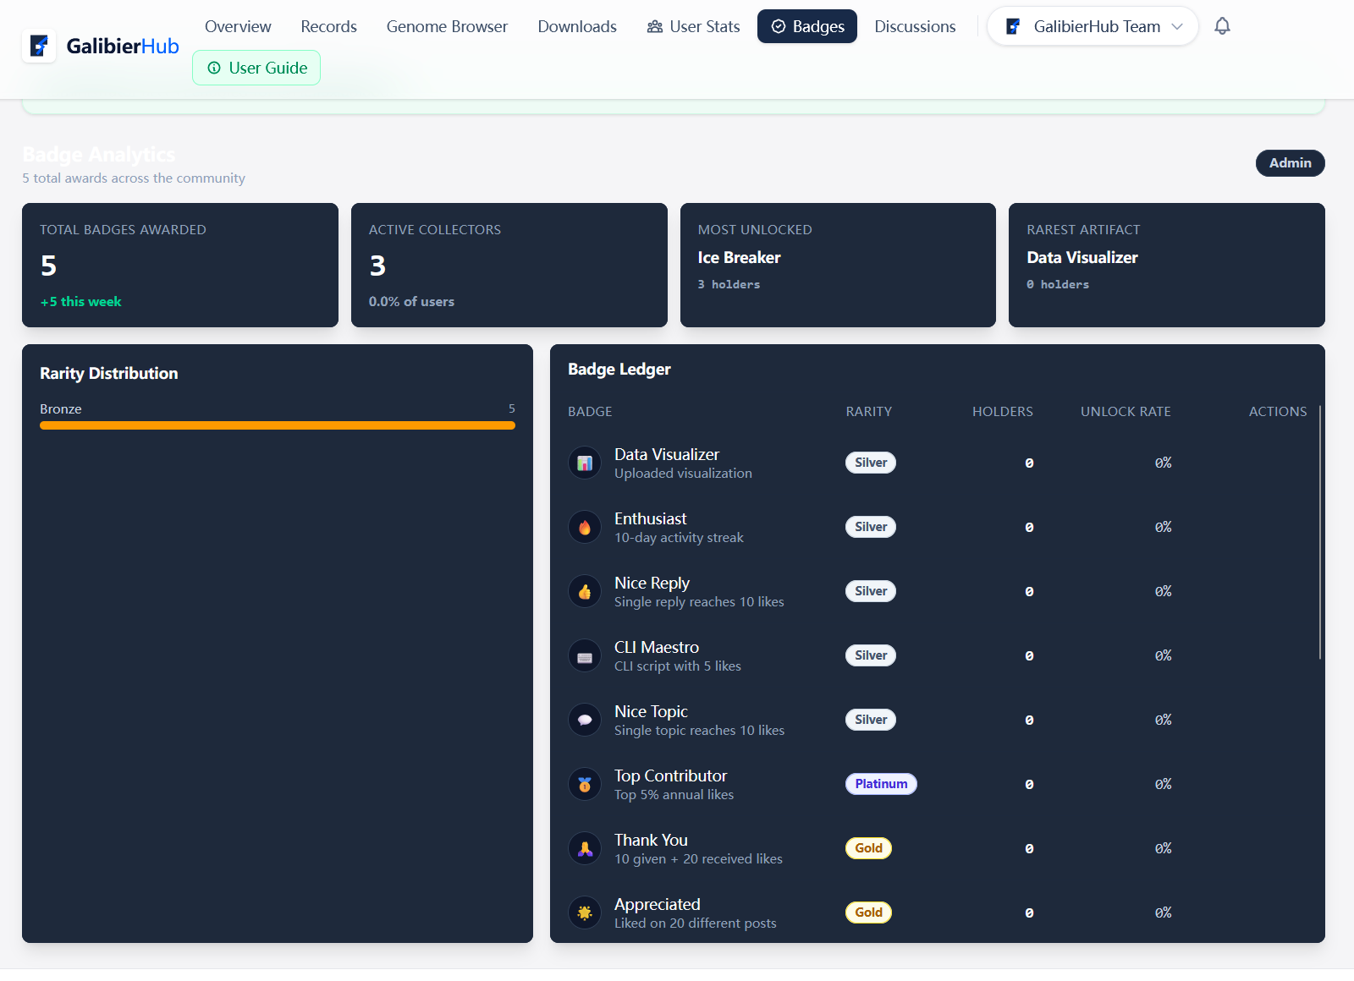Select the Nice Reply thumbs-up icon
Viewport: 1354px width, 981px height.
585,591
